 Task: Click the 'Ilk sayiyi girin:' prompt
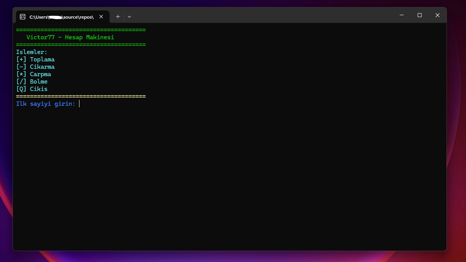coord(46,104)
